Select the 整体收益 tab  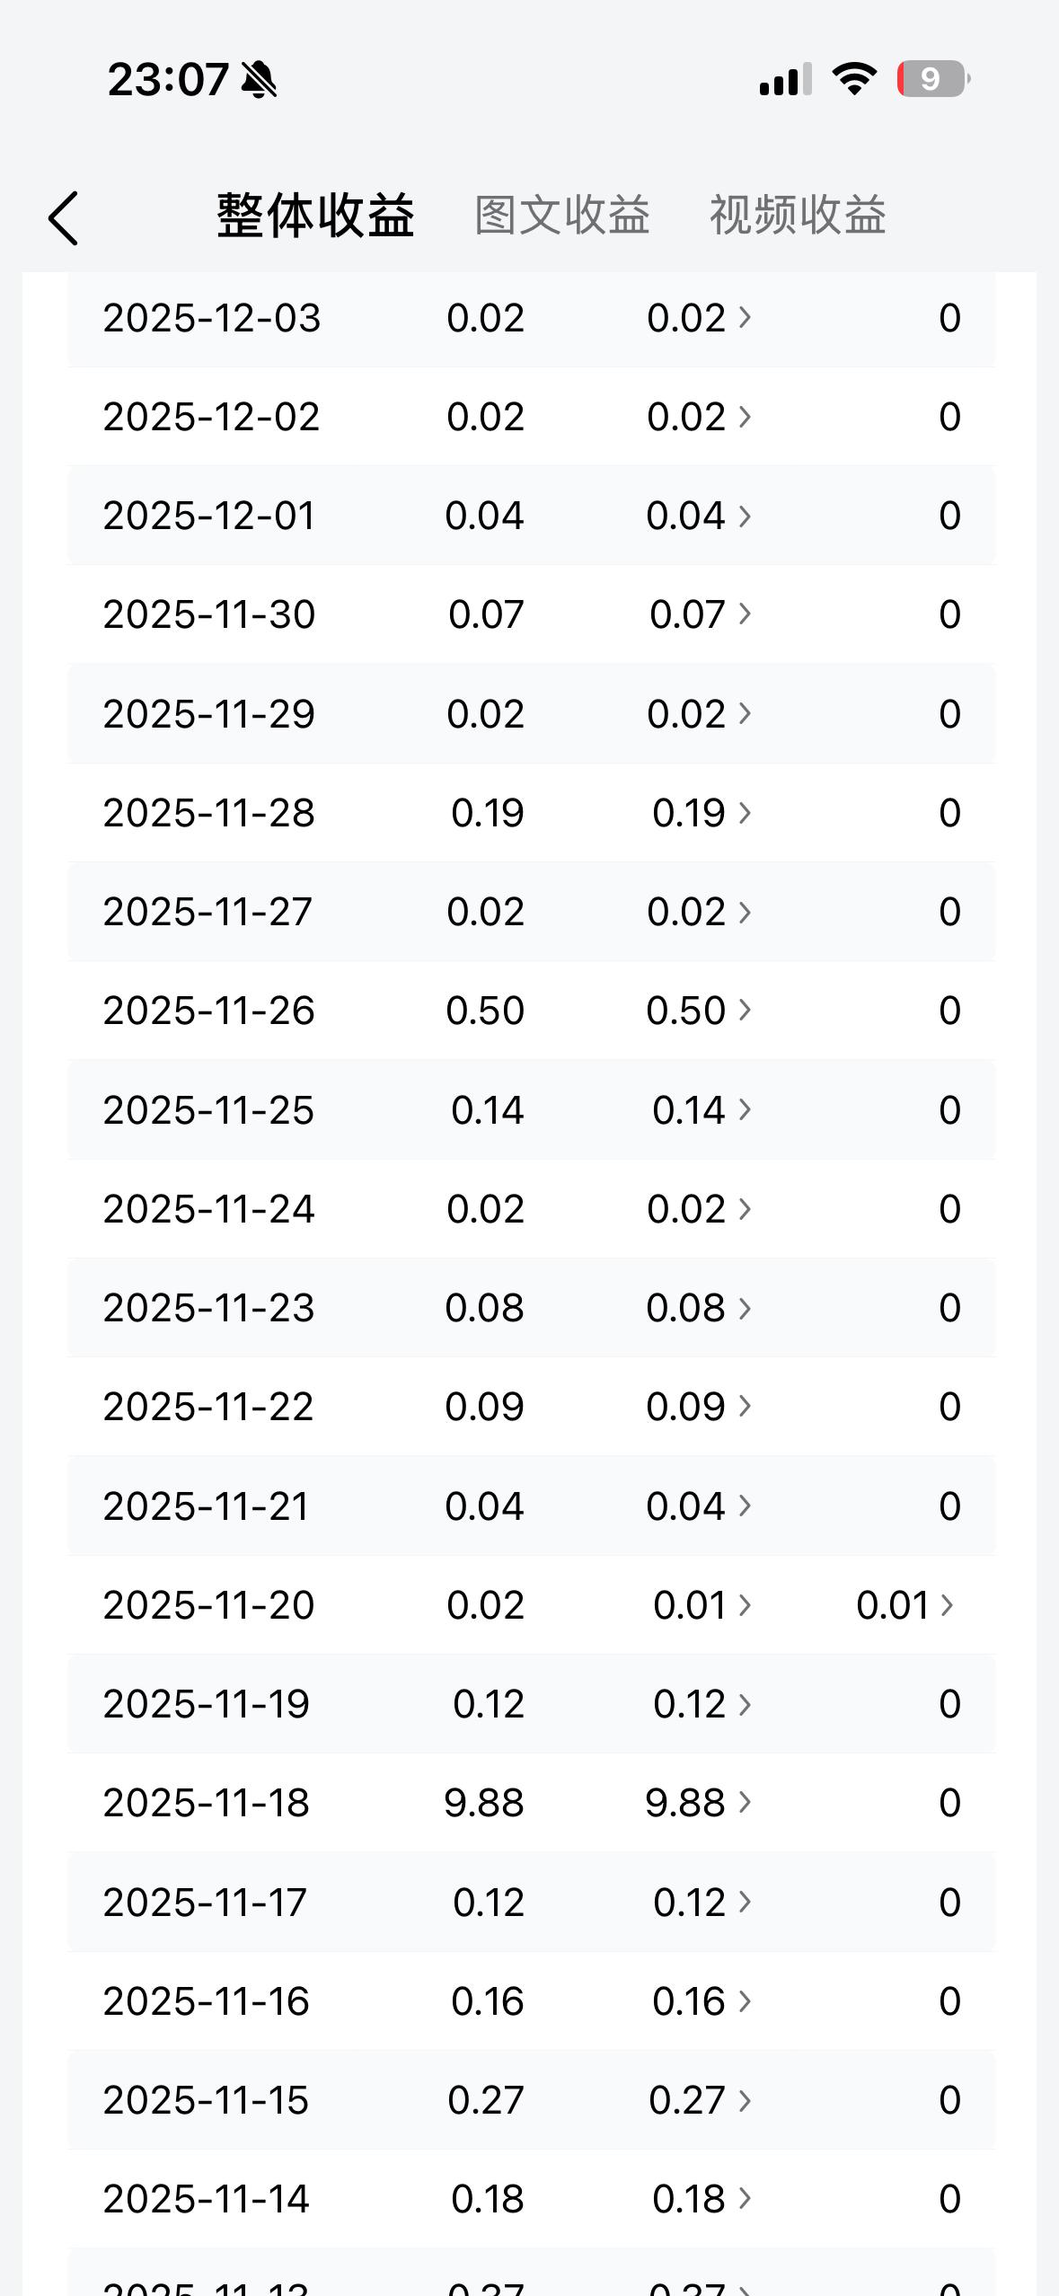pos(315,216)
